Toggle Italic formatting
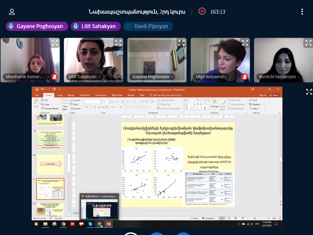This screenshot has width=313, height=235. click(91, 107)
